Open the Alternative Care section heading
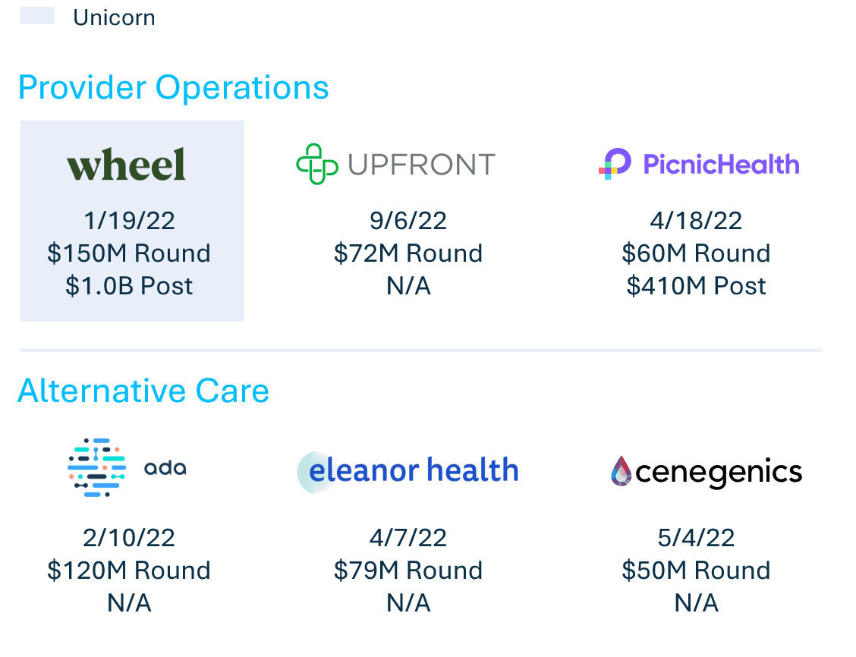The height and width of the screenshot is (657, 856). [143, 391]
